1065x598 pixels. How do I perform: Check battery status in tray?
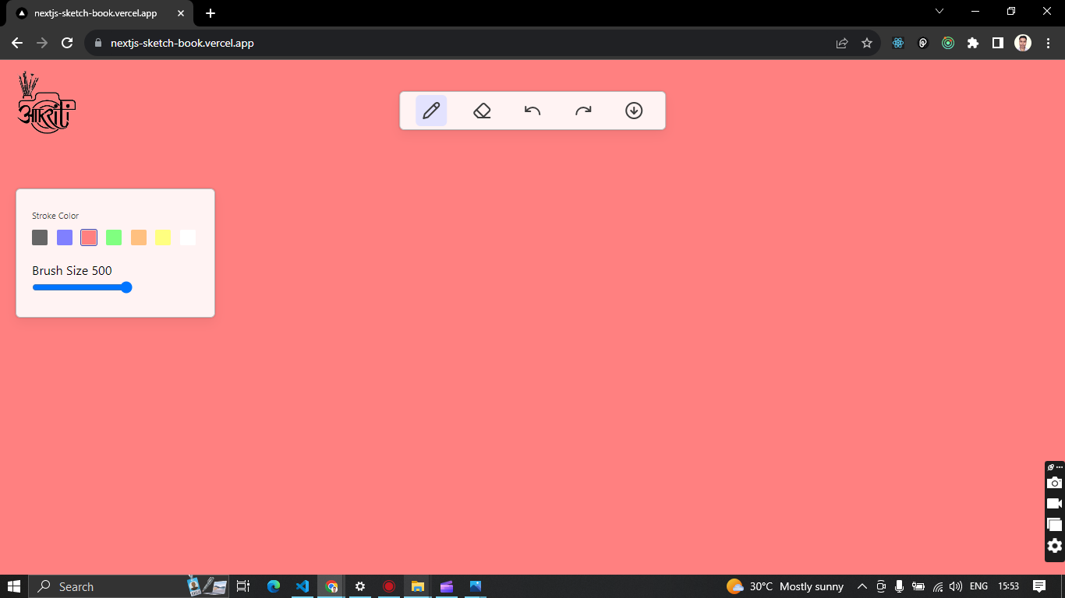coord(918,586)
